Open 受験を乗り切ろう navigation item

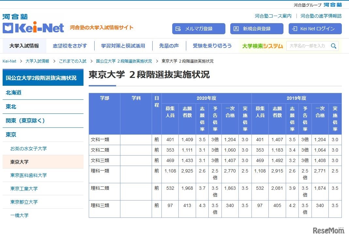[x=212, y=46]
